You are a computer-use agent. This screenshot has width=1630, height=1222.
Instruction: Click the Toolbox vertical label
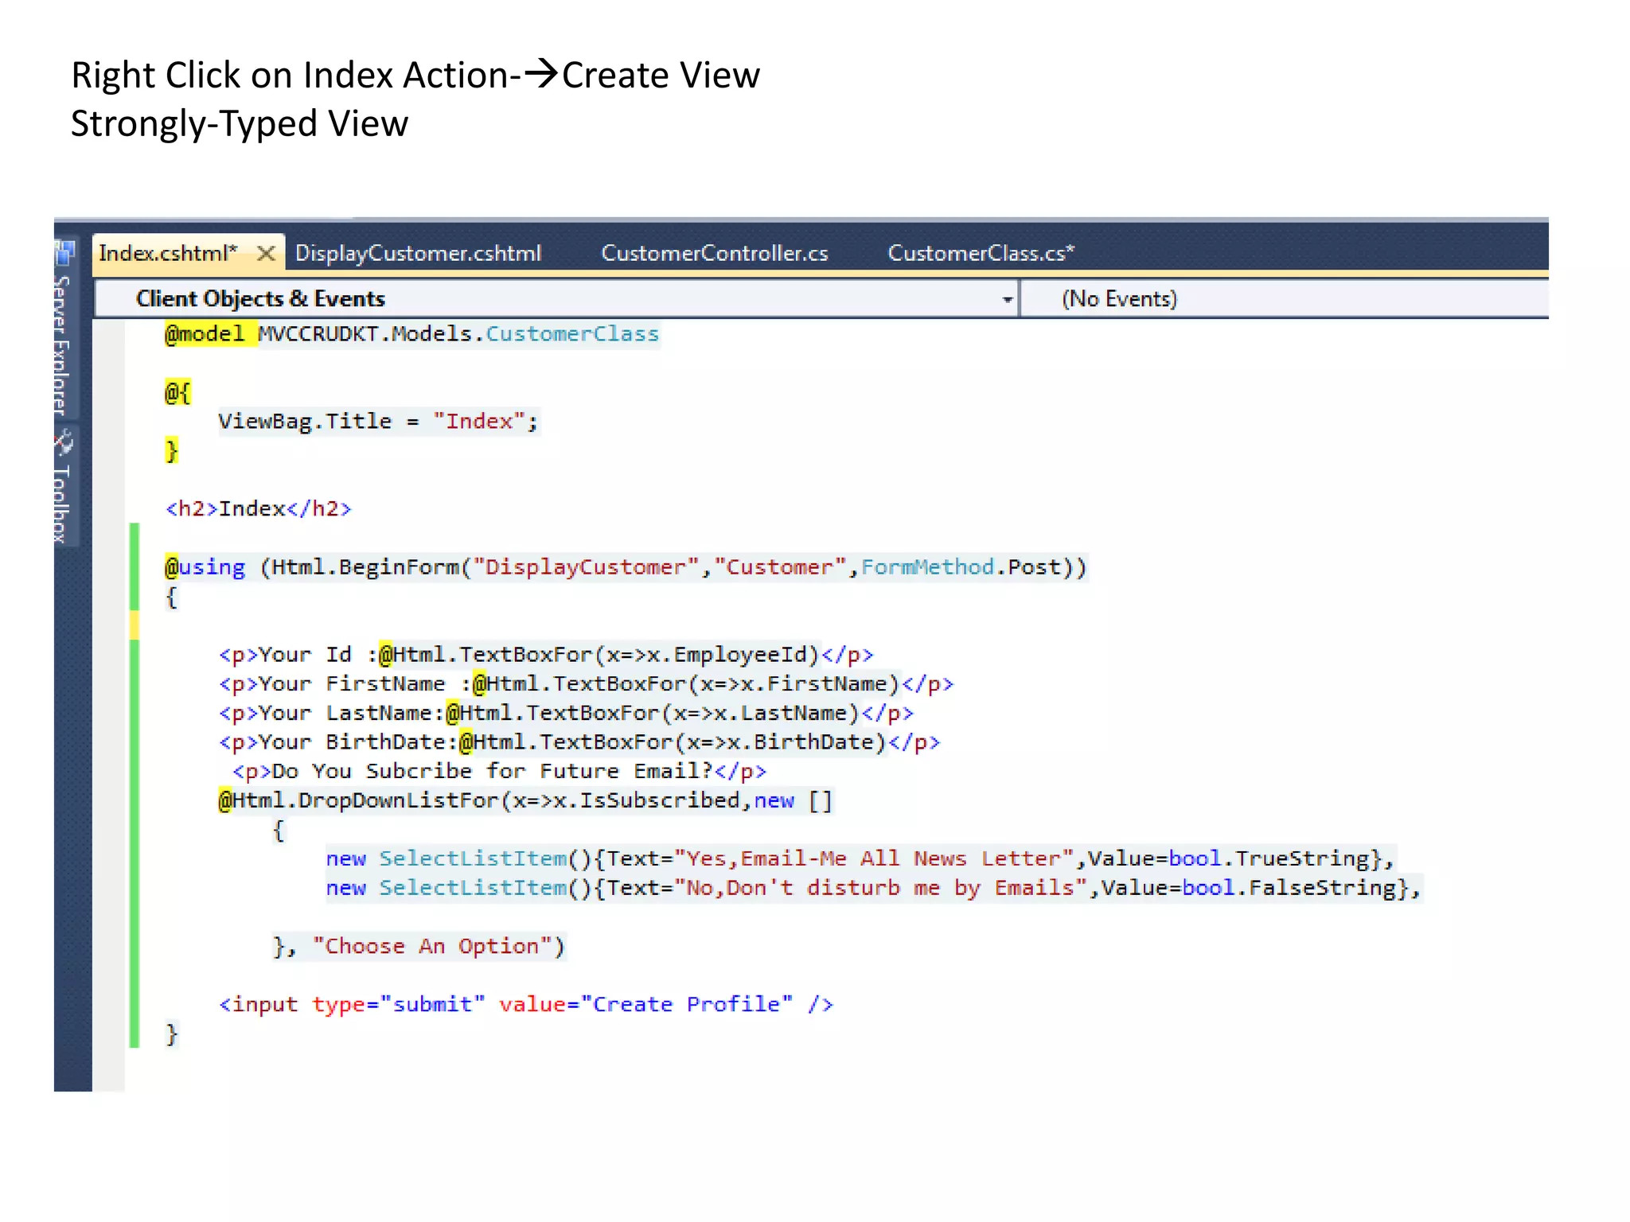point(62,503)
